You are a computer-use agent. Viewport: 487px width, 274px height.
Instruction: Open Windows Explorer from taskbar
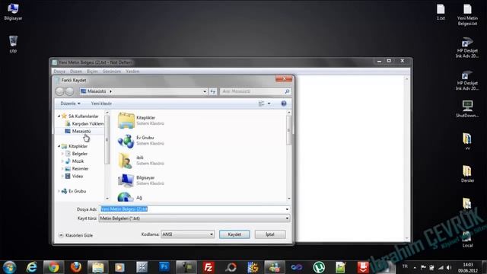pos(98,267)
